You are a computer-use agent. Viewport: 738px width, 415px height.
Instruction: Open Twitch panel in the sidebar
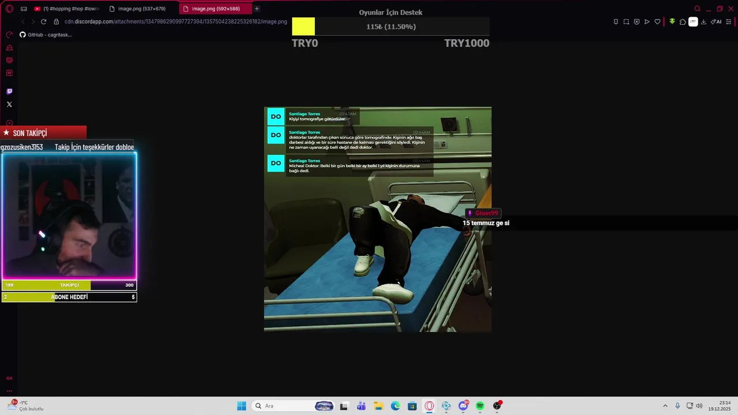[9, 92]
